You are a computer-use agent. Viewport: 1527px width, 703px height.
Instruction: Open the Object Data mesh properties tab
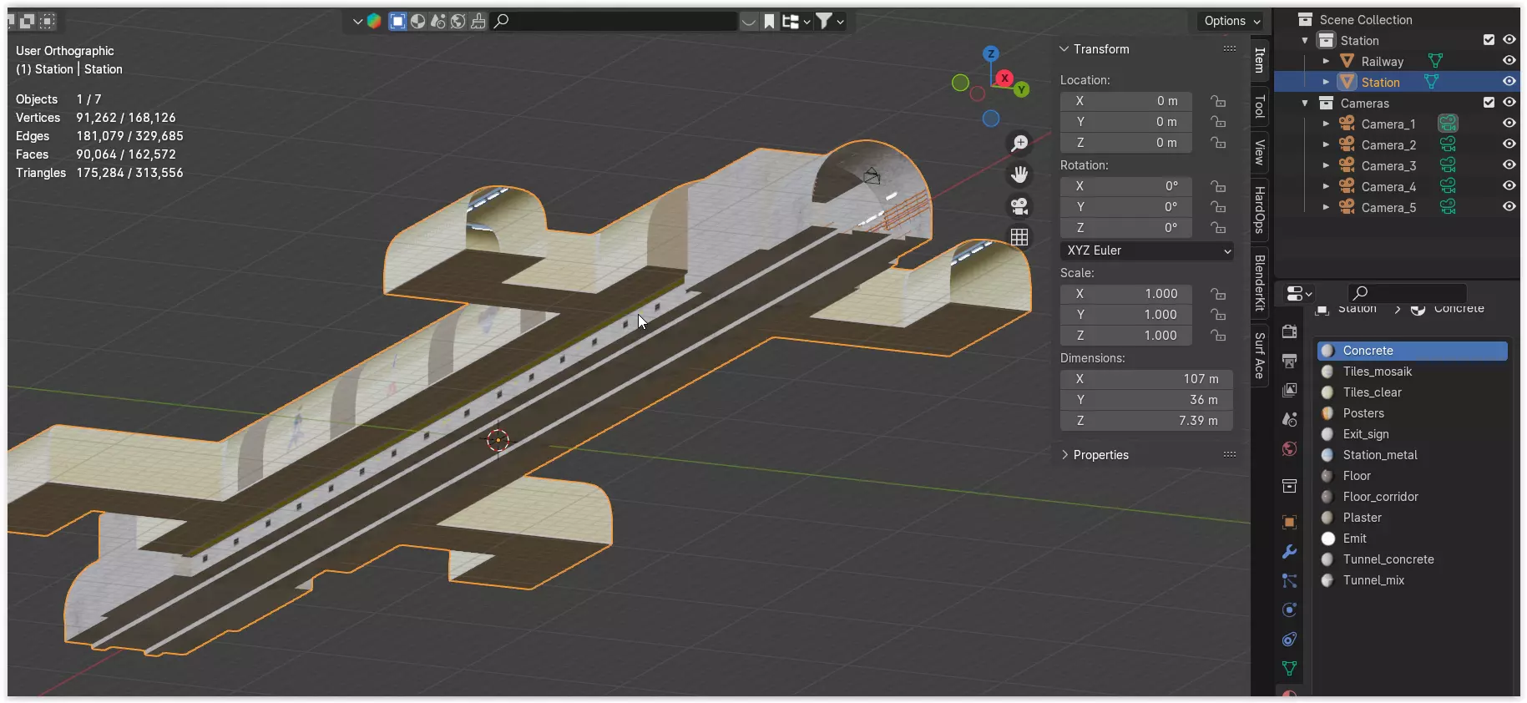tap(1289, 669)
